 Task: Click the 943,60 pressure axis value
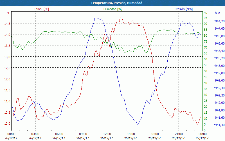pyautogui.click(x=220, y=43)
